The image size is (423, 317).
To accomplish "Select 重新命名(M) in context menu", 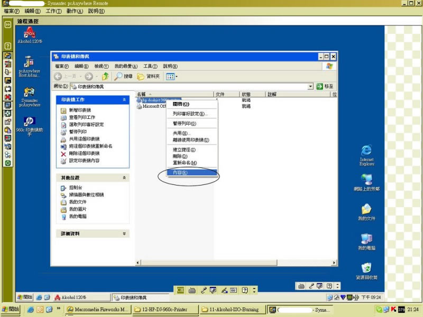I will [x=192, y=163].
